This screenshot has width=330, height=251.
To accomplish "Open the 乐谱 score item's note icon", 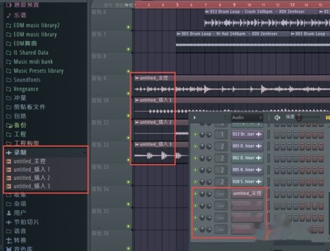I will tap(9, 15).
